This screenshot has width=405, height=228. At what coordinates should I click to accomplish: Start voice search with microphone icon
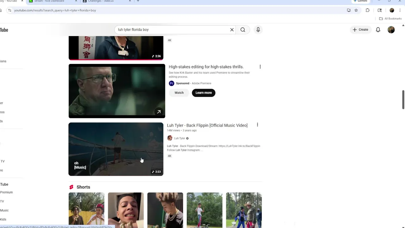click(258, 30)
